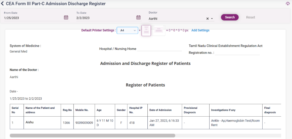Viewport: 292px width, 139px height.
Task: Click the back arrow beside page title
Action: [3, 4]
